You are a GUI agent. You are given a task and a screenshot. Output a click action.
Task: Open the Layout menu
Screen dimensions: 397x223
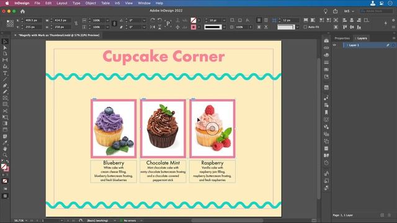click(62, 3)
